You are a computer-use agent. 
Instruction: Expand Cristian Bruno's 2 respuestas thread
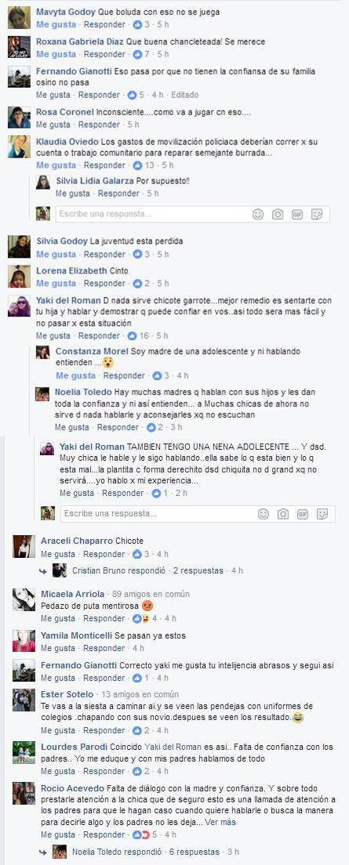[198, 570]
